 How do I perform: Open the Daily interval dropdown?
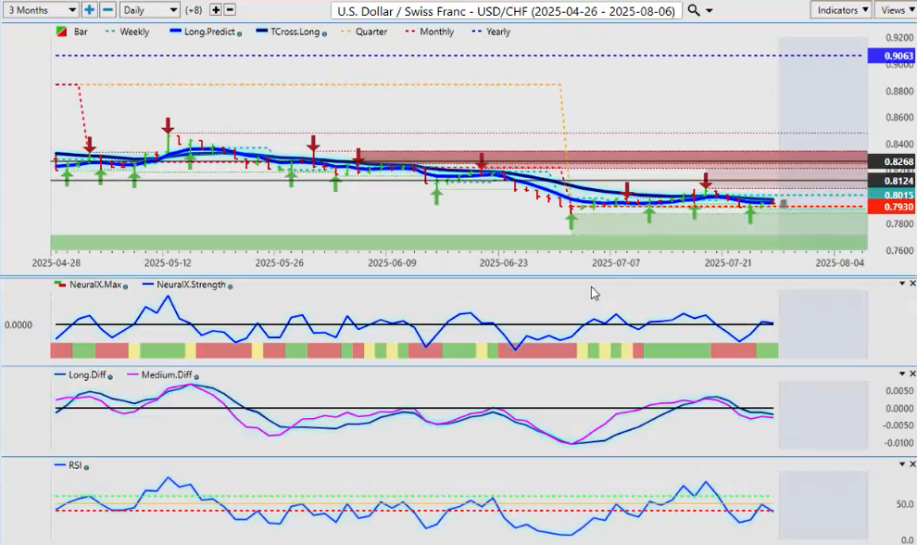149,10
